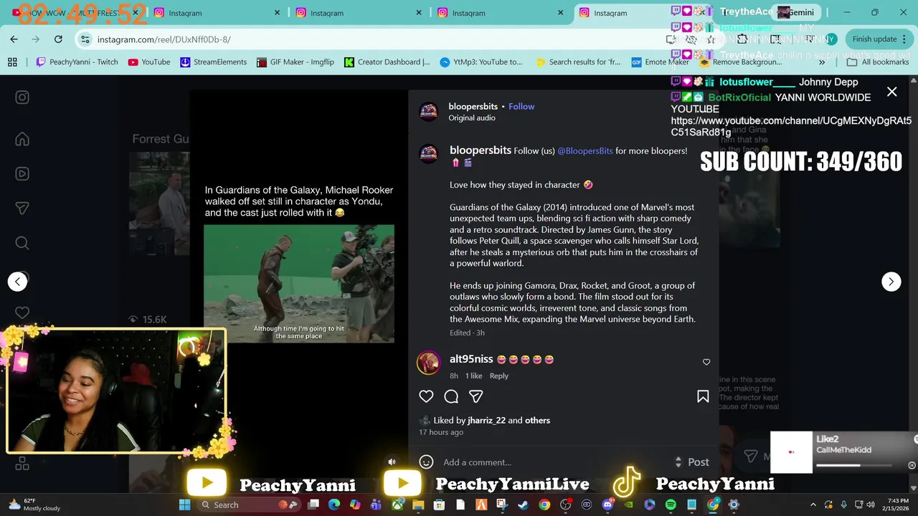Image resolution: width=918 pixels, height=516 pixels.
Task: Open Spotify from the taskbar
Action: point(671,505)
